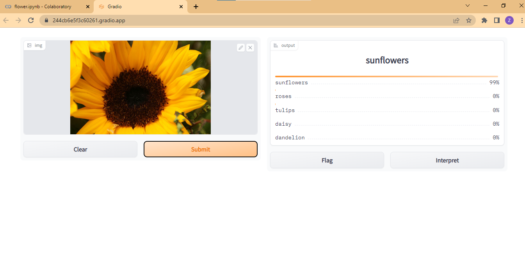
Task: Click the Extensions puzzle icon
Action: (484, 20)
